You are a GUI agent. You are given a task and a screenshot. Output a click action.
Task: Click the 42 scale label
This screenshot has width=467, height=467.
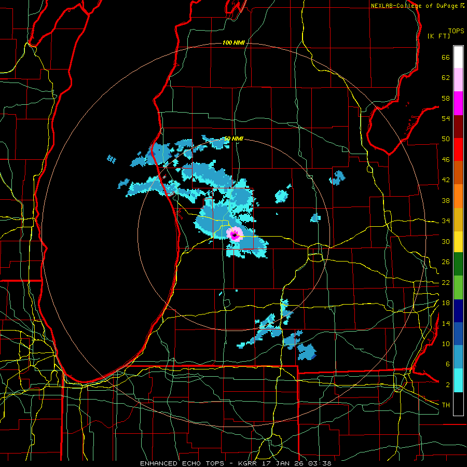pos(446,180)
